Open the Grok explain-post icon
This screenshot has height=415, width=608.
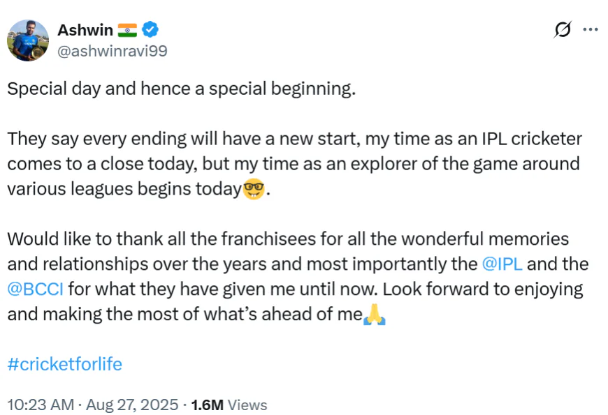click(x=563, y=29)
